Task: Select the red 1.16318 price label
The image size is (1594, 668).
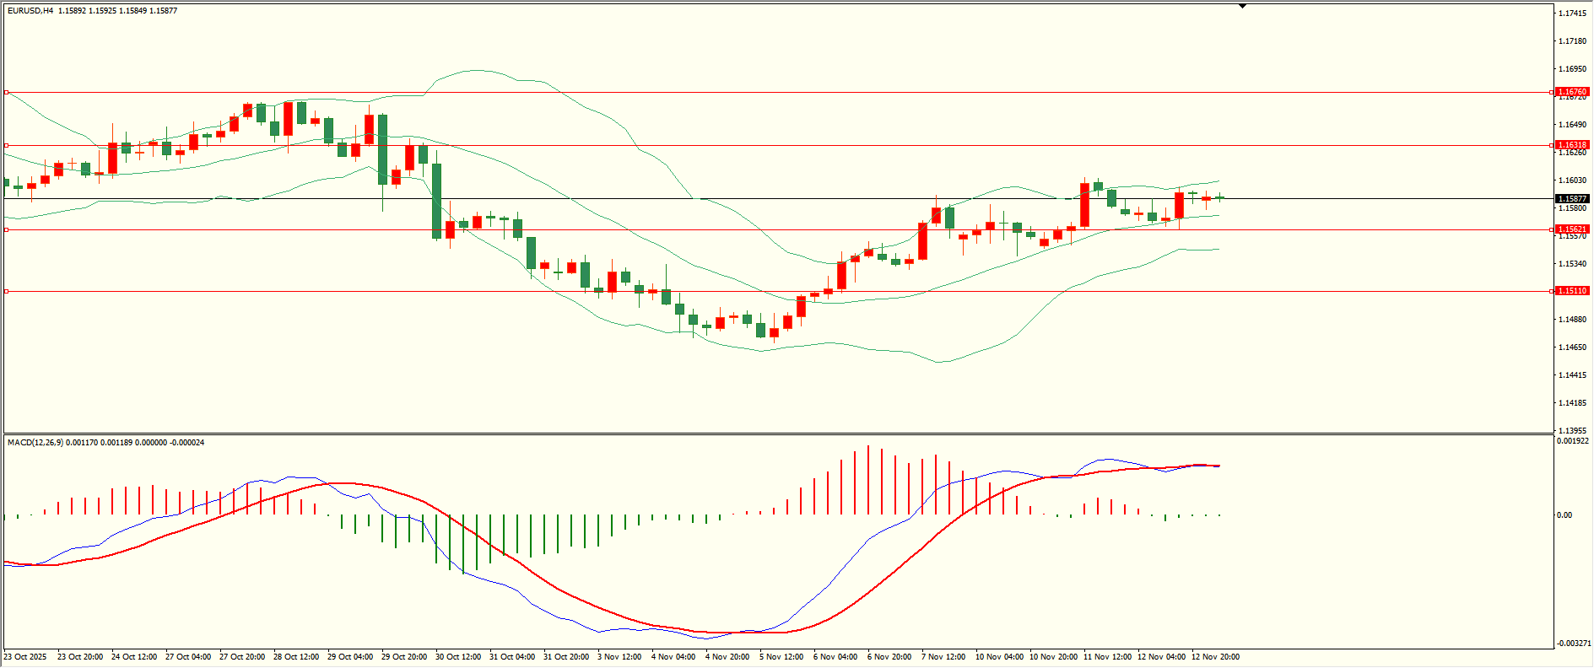Action: [1572, 145]
